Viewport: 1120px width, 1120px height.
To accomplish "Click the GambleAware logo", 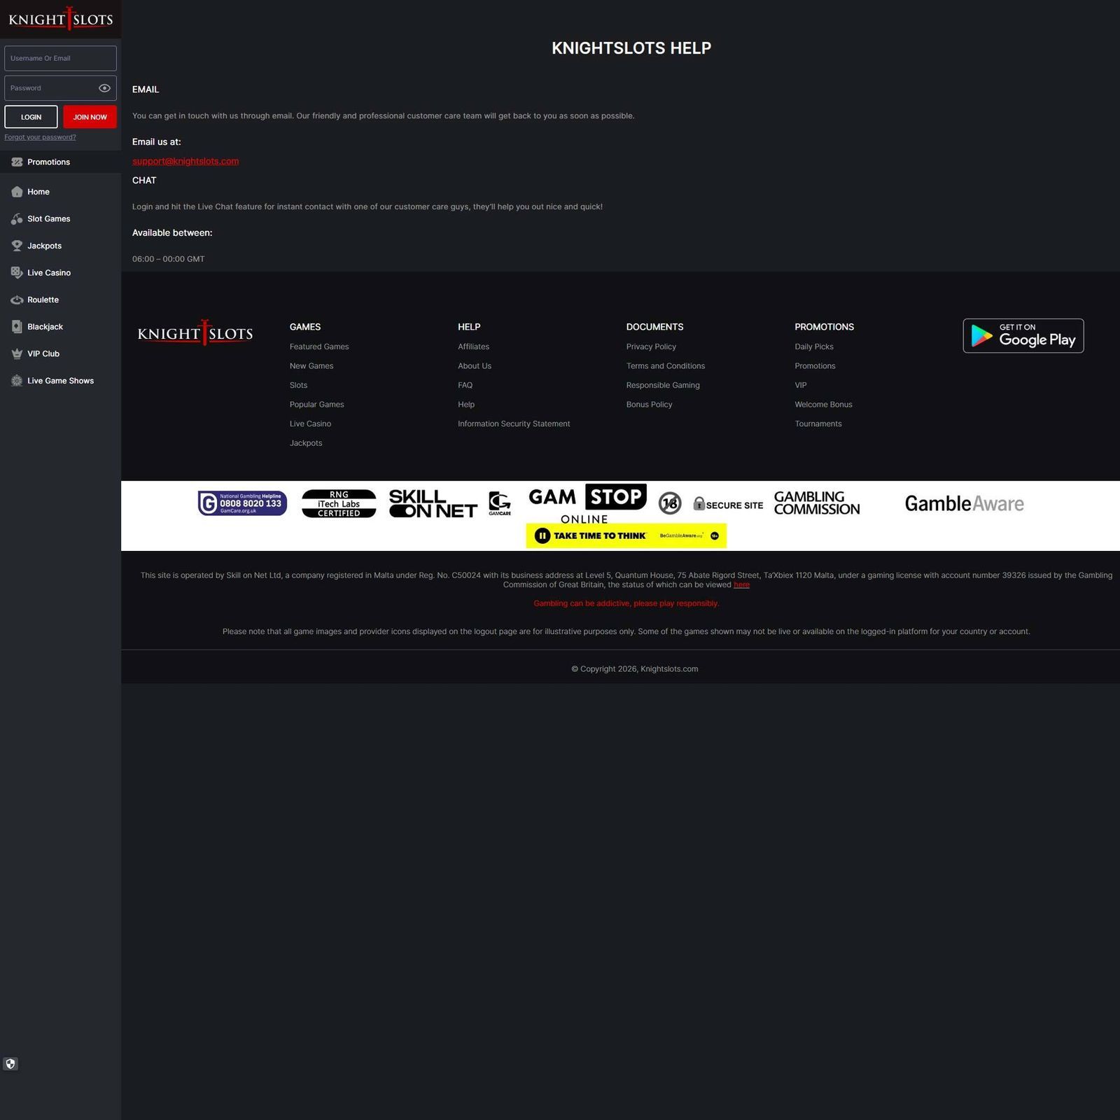I will pyautogui.click(x=964, y=503).
